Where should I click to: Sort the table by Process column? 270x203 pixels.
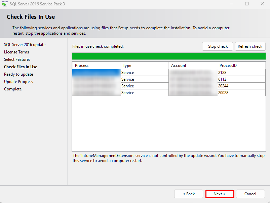pyautogui.click(x=96, y=66)
